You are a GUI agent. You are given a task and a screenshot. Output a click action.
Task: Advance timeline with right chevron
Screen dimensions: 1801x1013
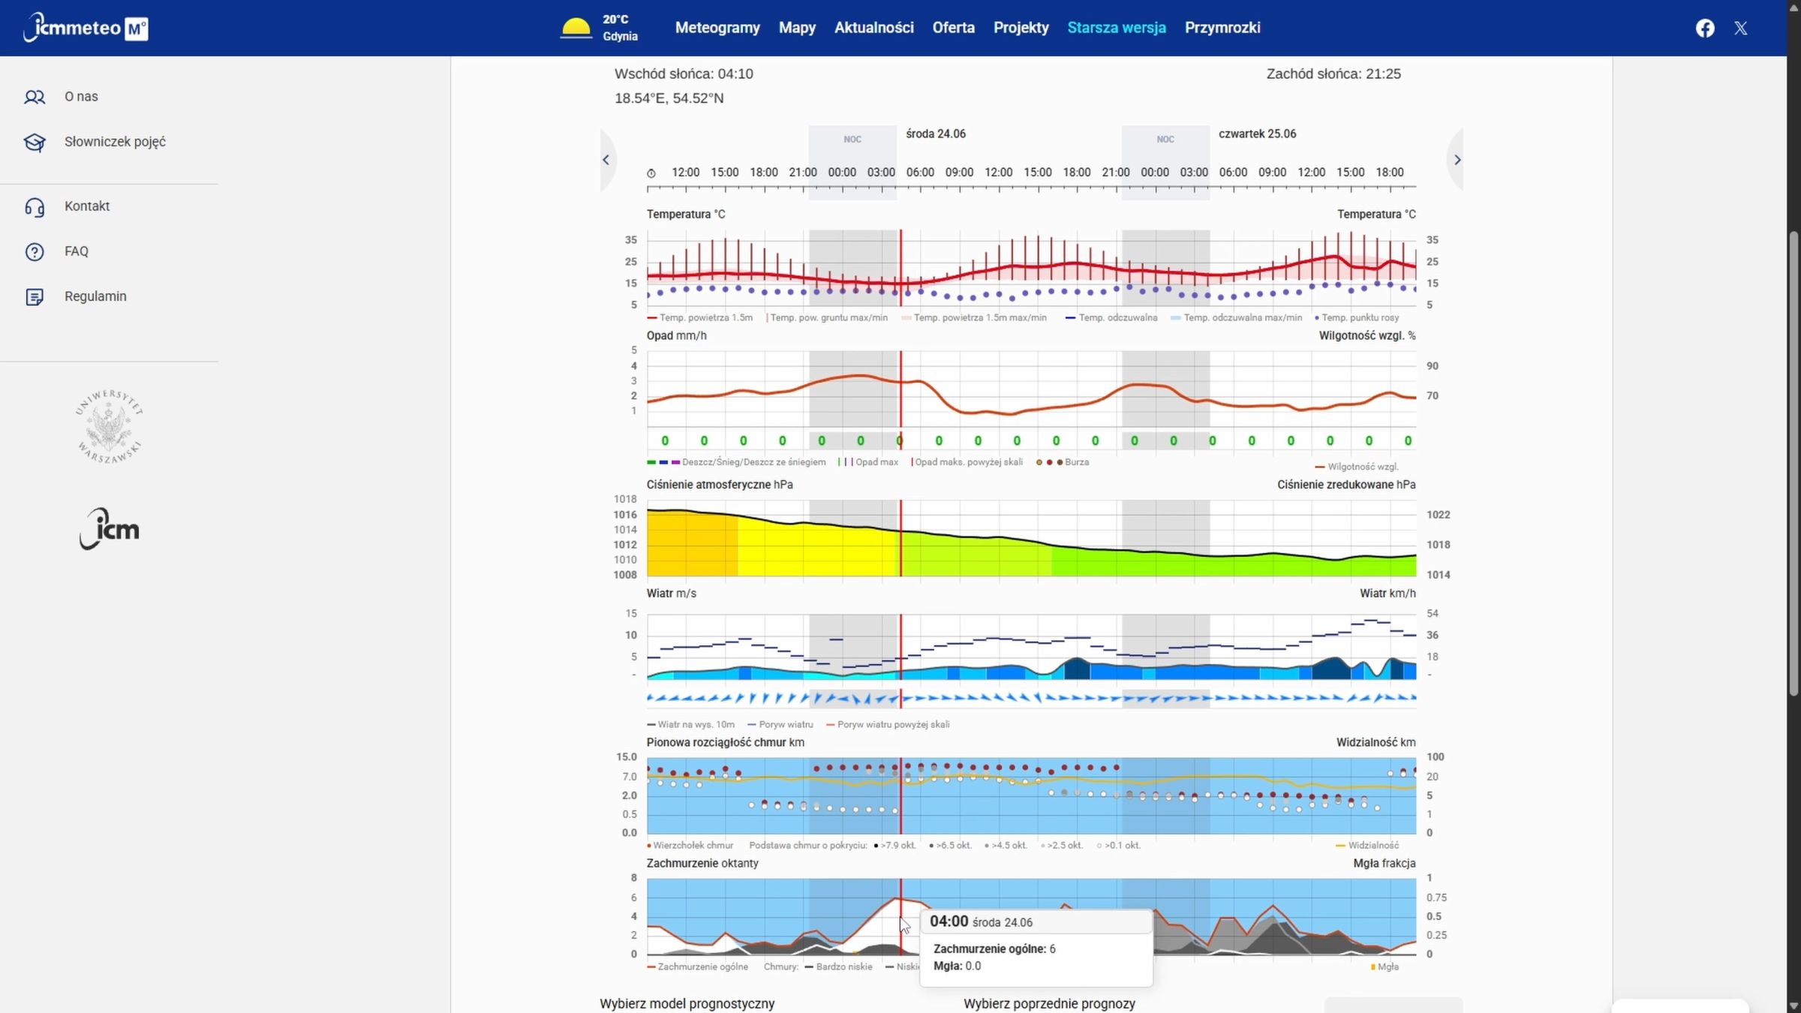pyautogui.click(x=1457, y=159)
